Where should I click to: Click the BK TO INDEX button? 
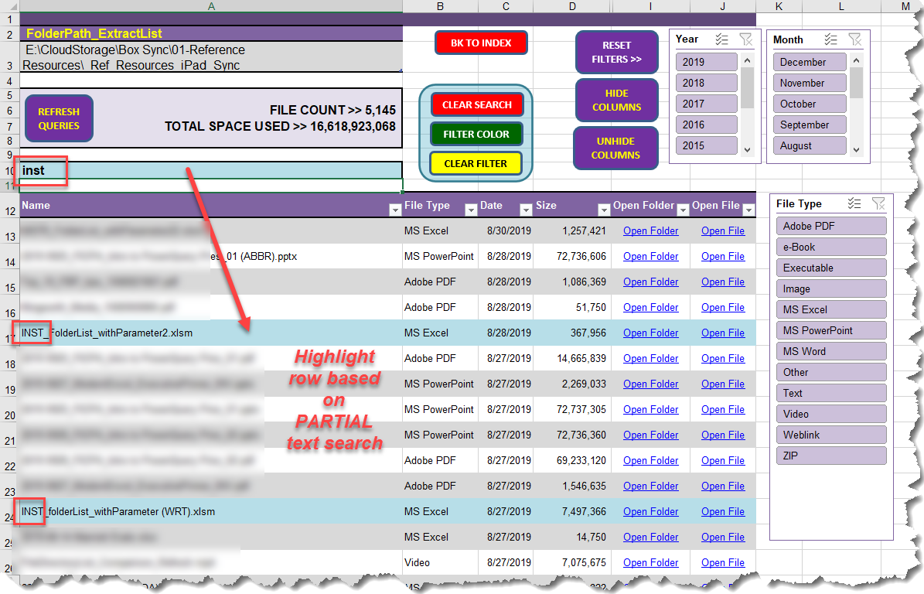click(x=481, y=43)
